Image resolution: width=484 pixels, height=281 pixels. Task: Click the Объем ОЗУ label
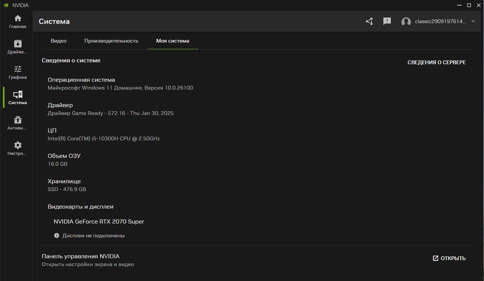coord(64,156)
